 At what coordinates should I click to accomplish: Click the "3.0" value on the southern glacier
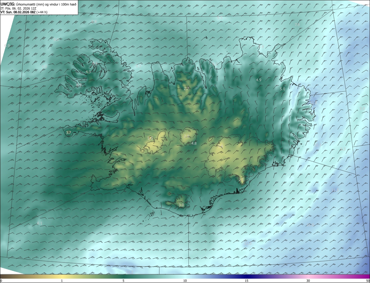click(181, 205)
